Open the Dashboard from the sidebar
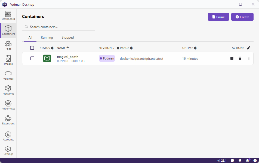The height and width of the screenshot is (163, 259). pyautogui.click(x=8, y=15)
